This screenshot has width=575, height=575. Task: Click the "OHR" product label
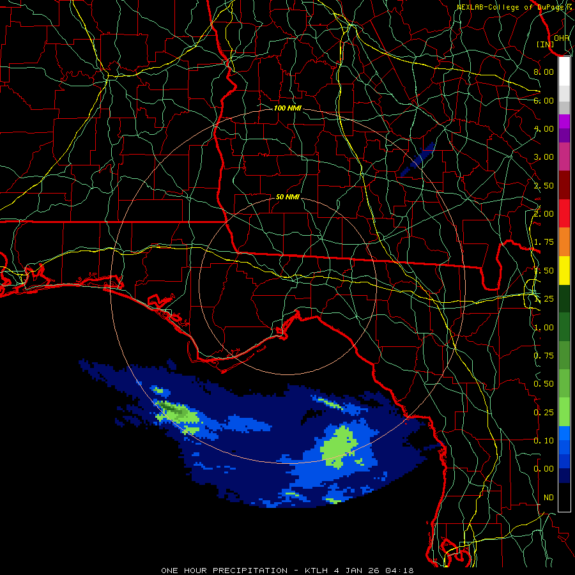[x=562, y=38]
